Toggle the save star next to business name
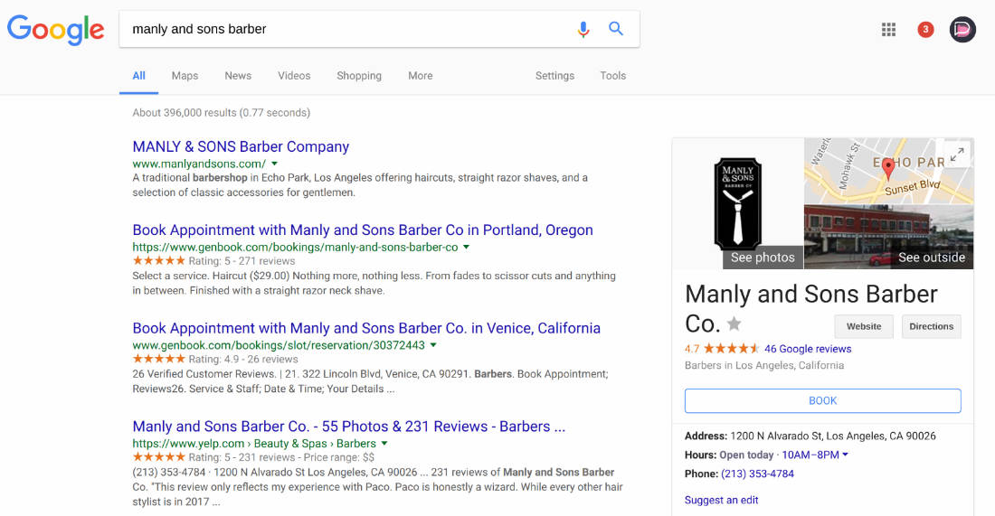 [x=734, y=324]
